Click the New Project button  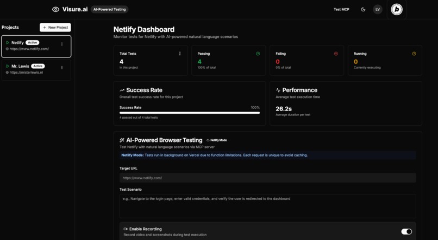[55, 28]
